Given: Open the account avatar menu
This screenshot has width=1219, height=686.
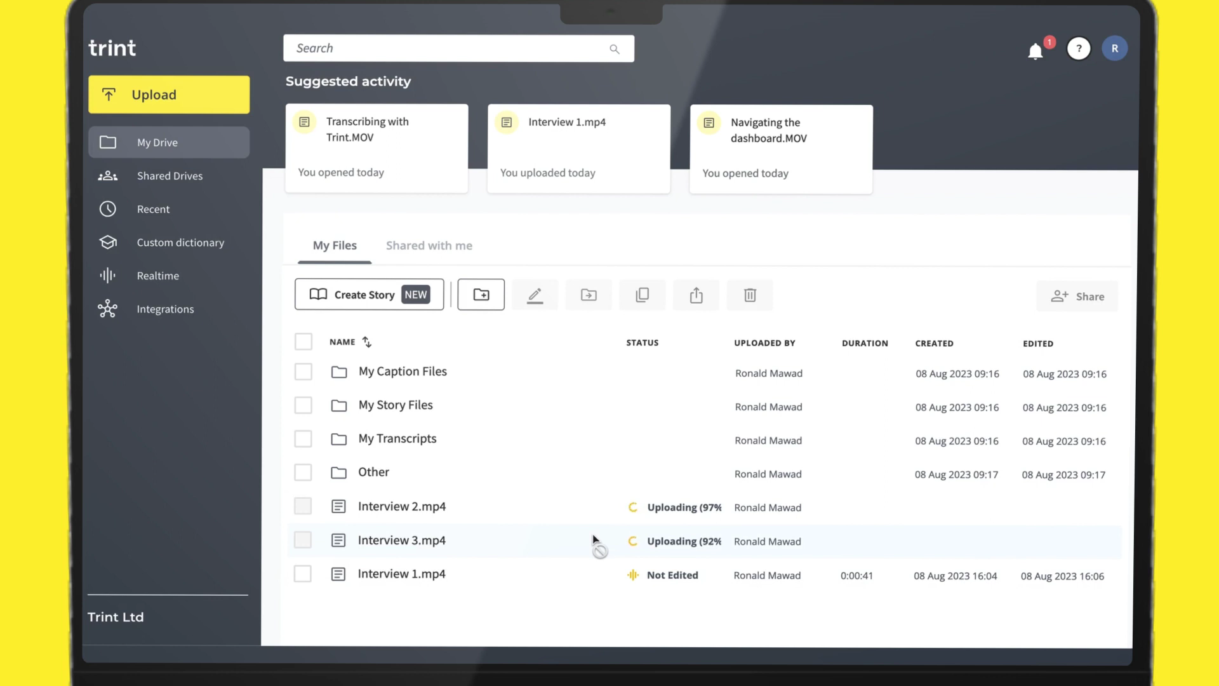Looking at the screenshot, I should coord(1115,48).
